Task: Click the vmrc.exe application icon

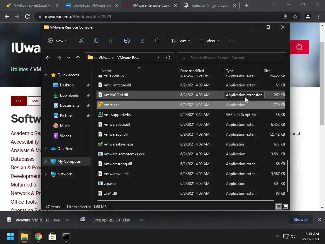Action: pyautogui.click(x=100, y=105)
